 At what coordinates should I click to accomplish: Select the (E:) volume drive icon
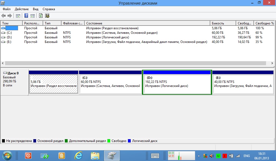pos(3,42)
